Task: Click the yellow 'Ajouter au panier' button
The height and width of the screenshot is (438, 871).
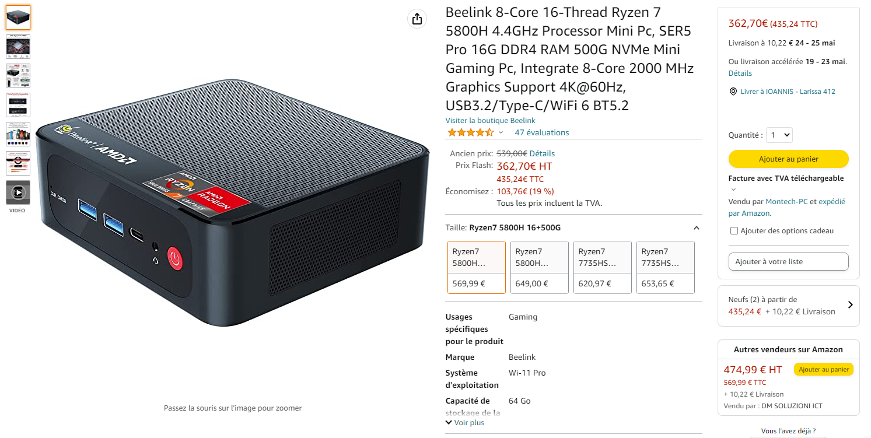Action: (789, 159)
